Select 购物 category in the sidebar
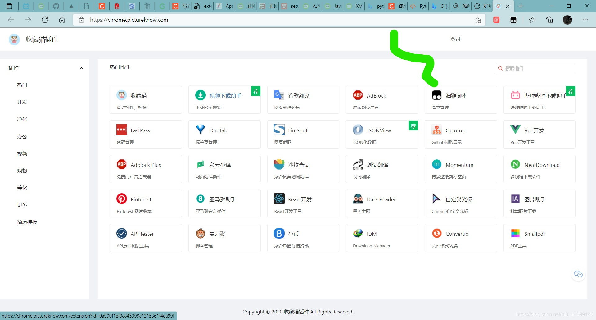The image size is (596, 320). point(22,171)
